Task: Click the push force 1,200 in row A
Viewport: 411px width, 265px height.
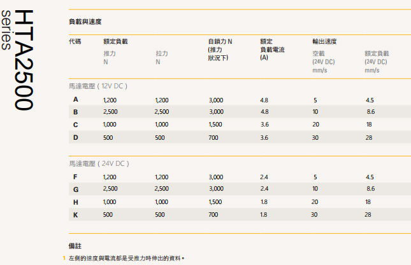Action: click(x=110, y=100)
